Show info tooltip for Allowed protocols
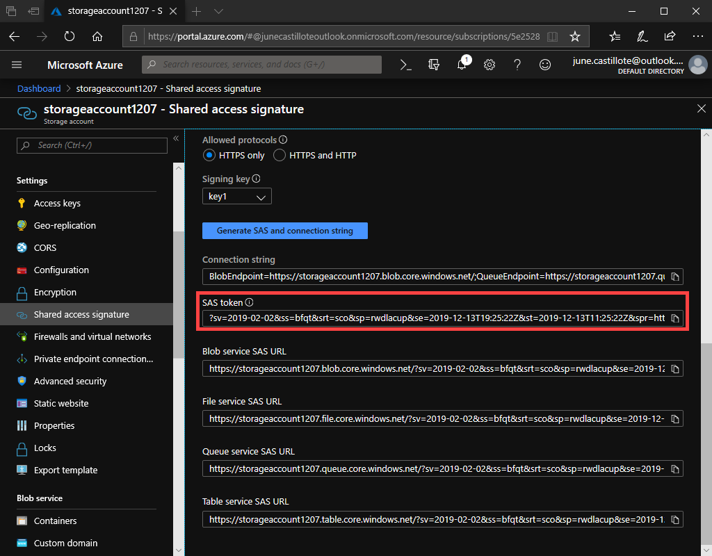This screenshot has height=556, width=712. coord(283,140)
